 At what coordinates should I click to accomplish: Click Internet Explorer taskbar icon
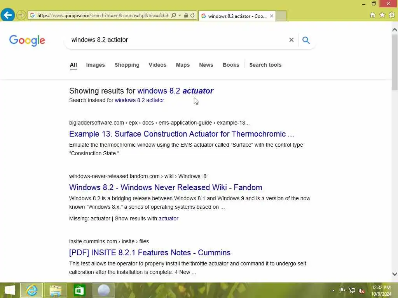(x=31, y=290)
